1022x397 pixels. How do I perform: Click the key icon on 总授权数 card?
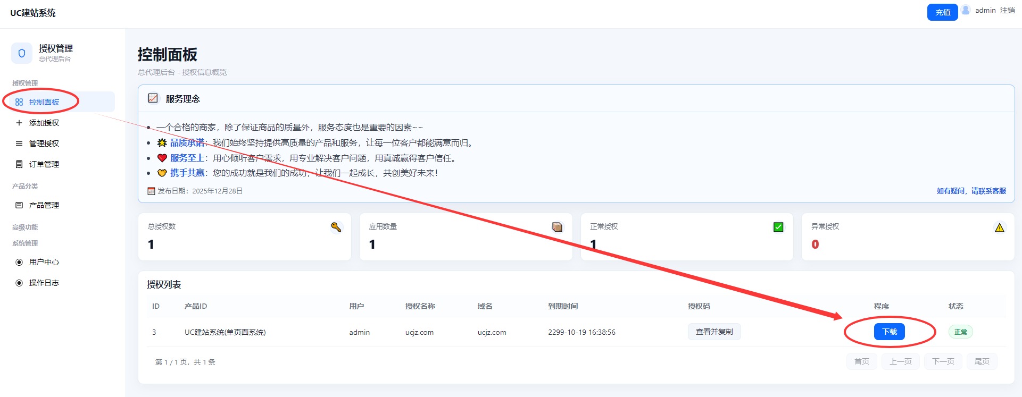tap(336, 227)
